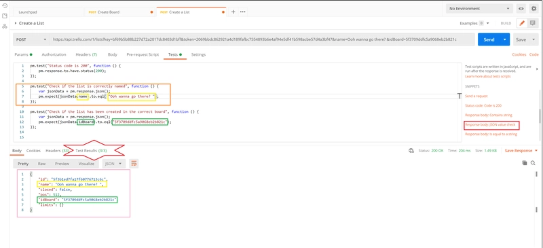Search within the response body
Screen dimensions: 543x248
[533, 162]
